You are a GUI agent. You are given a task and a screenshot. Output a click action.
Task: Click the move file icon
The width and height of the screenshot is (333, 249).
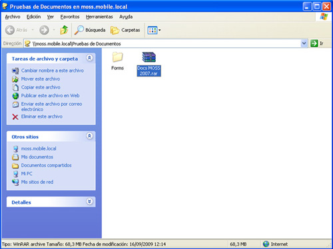point(15,79)
